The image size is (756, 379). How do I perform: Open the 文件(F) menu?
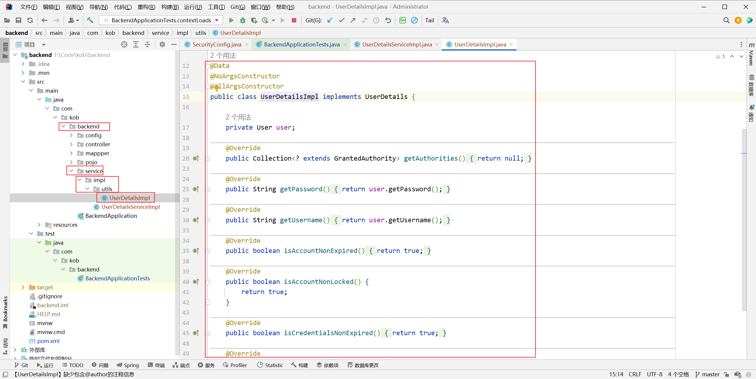click(x=29, y=7)
